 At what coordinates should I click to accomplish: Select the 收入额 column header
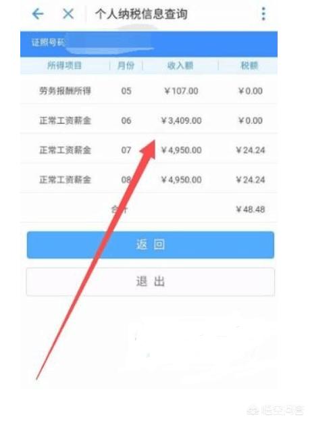click(180, 66)
